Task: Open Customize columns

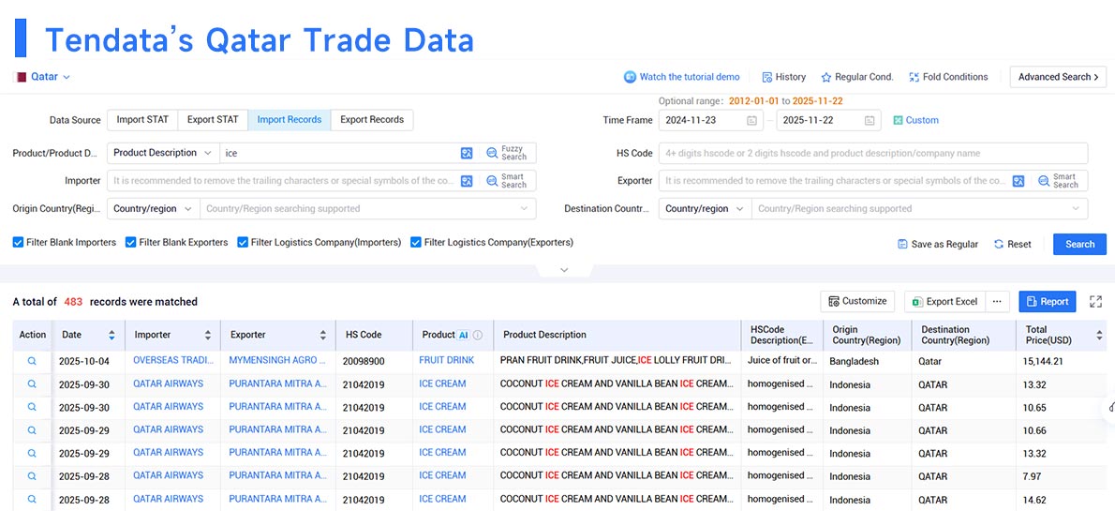Action: [857, 301]
